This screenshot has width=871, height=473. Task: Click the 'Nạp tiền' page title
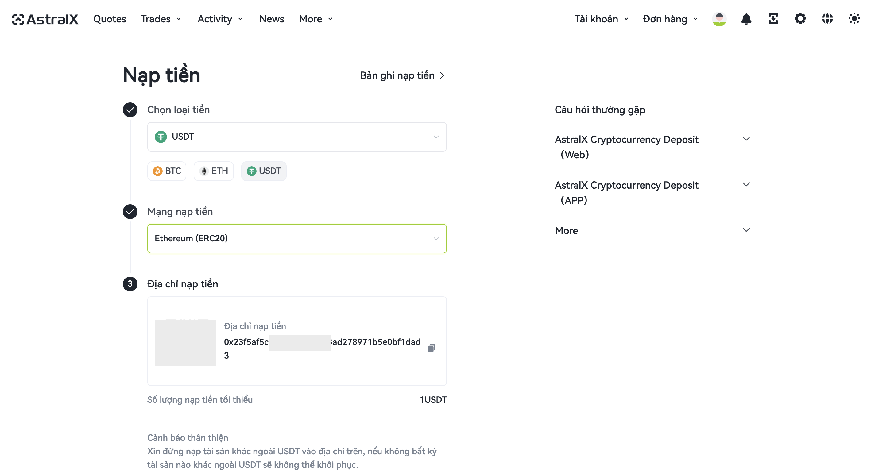coord(162,75)
